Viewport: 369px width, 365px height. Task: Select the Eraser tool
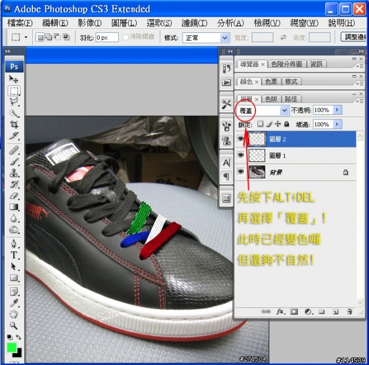pos(14,195)
